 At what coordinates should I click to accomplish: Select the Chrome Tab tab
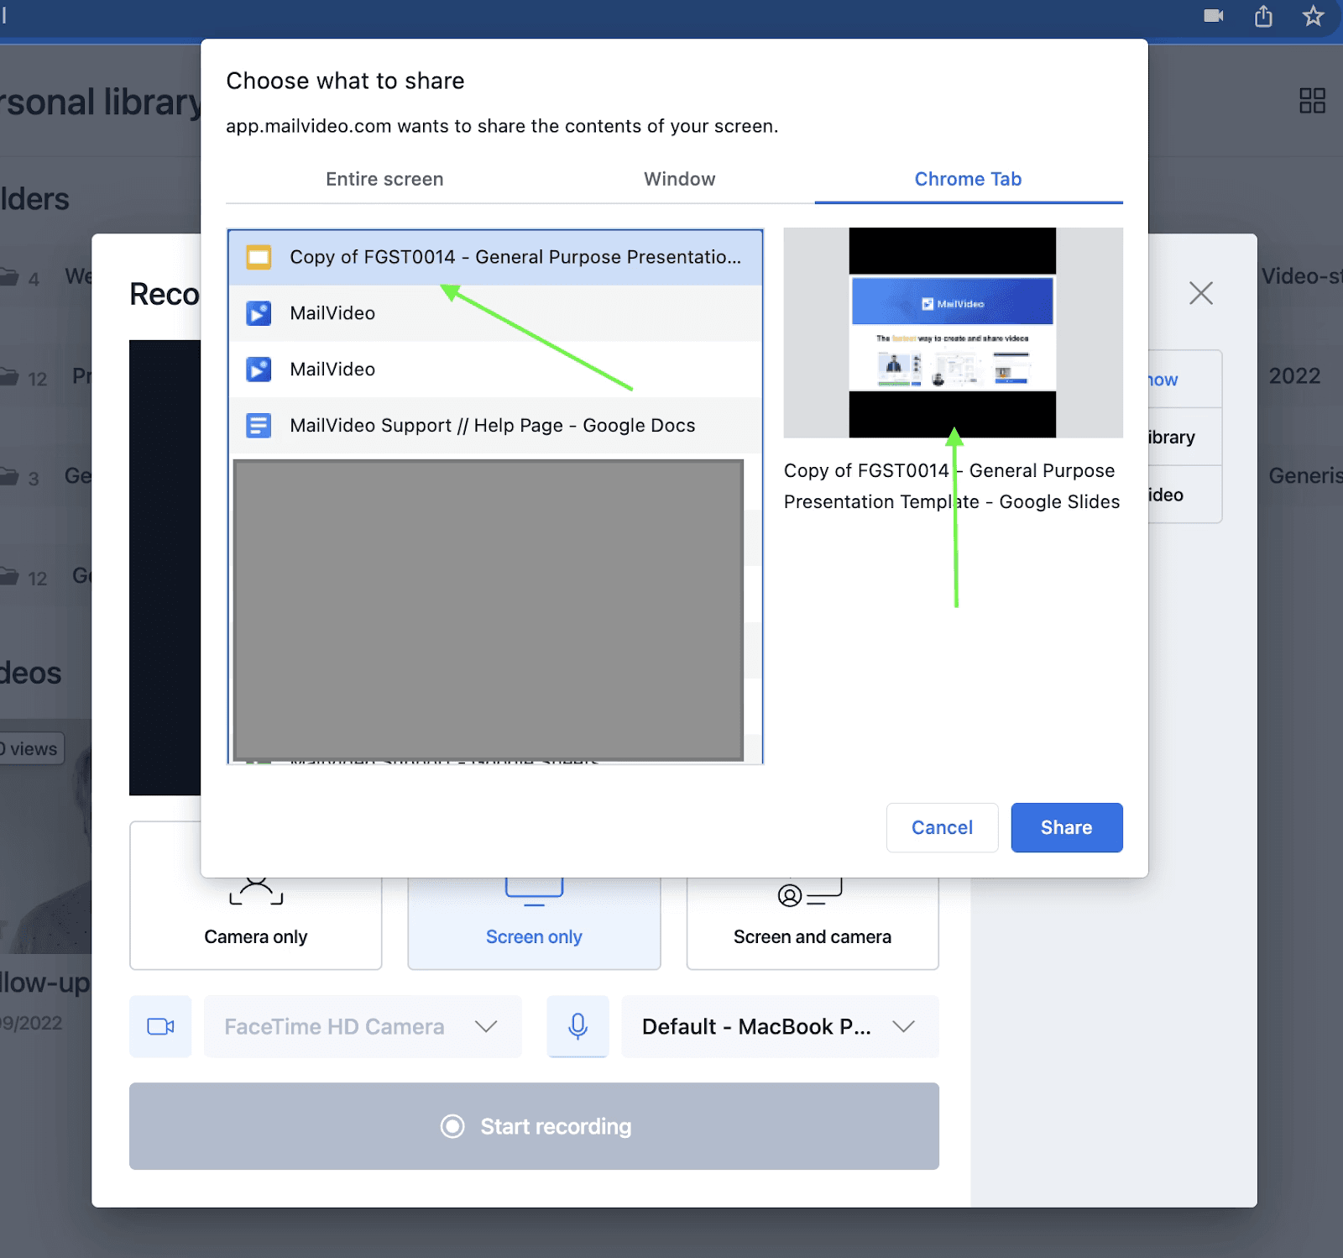(x=968, y=179)
